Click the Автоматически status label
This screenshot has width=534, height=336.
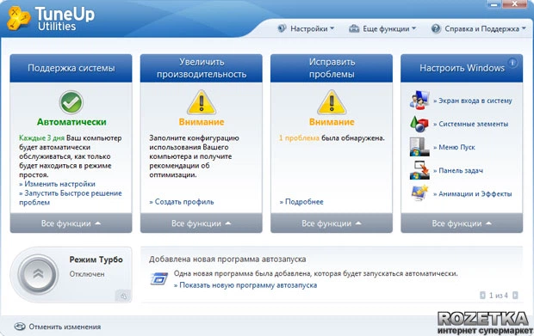point(71,122)
